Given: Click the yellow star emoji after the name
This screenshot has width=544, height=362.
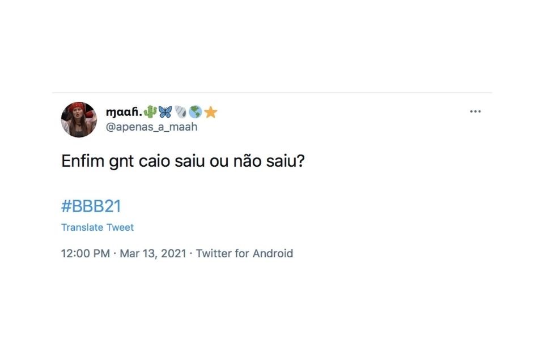Looking at the screenshot, I should (211, 112).
